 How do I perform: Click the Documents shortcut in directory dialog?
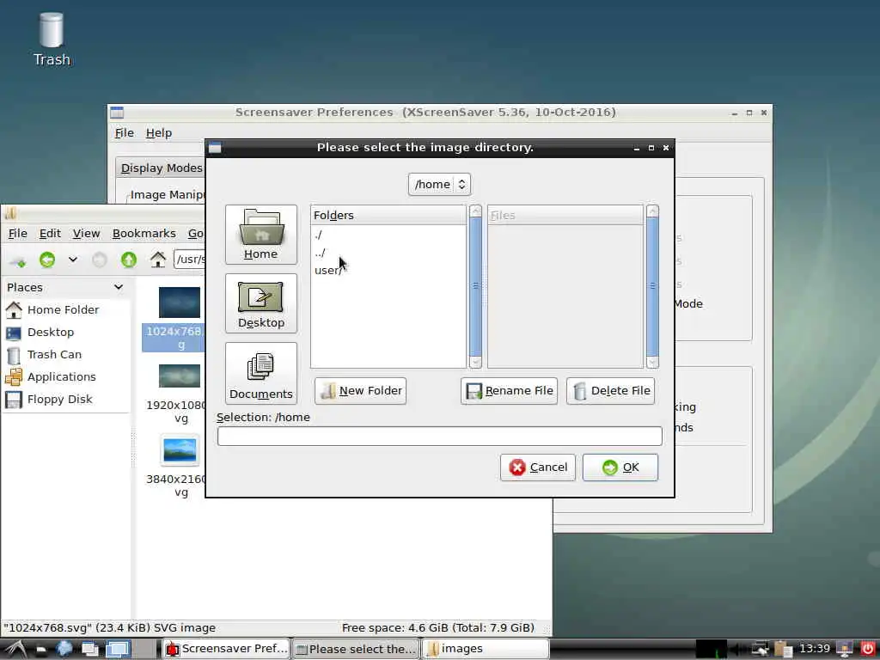pos(261,373)
